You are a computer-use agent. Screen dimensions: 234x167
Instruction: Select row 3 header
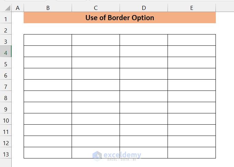click(5, 42)
